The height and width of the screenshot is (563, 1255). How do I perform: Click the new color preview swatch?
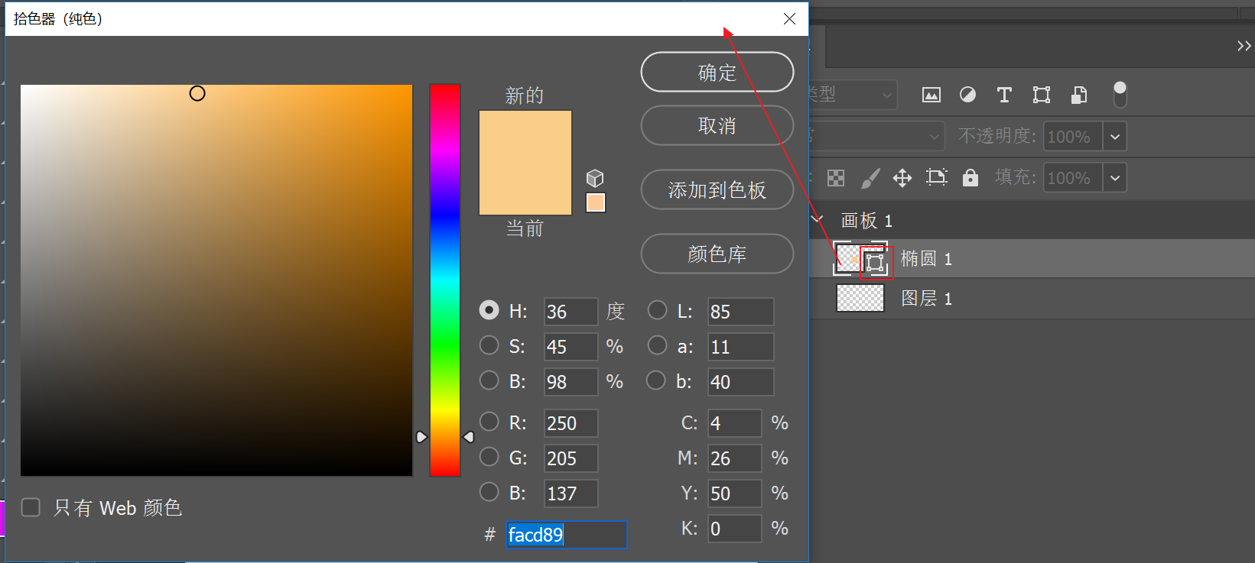(525, 137)
